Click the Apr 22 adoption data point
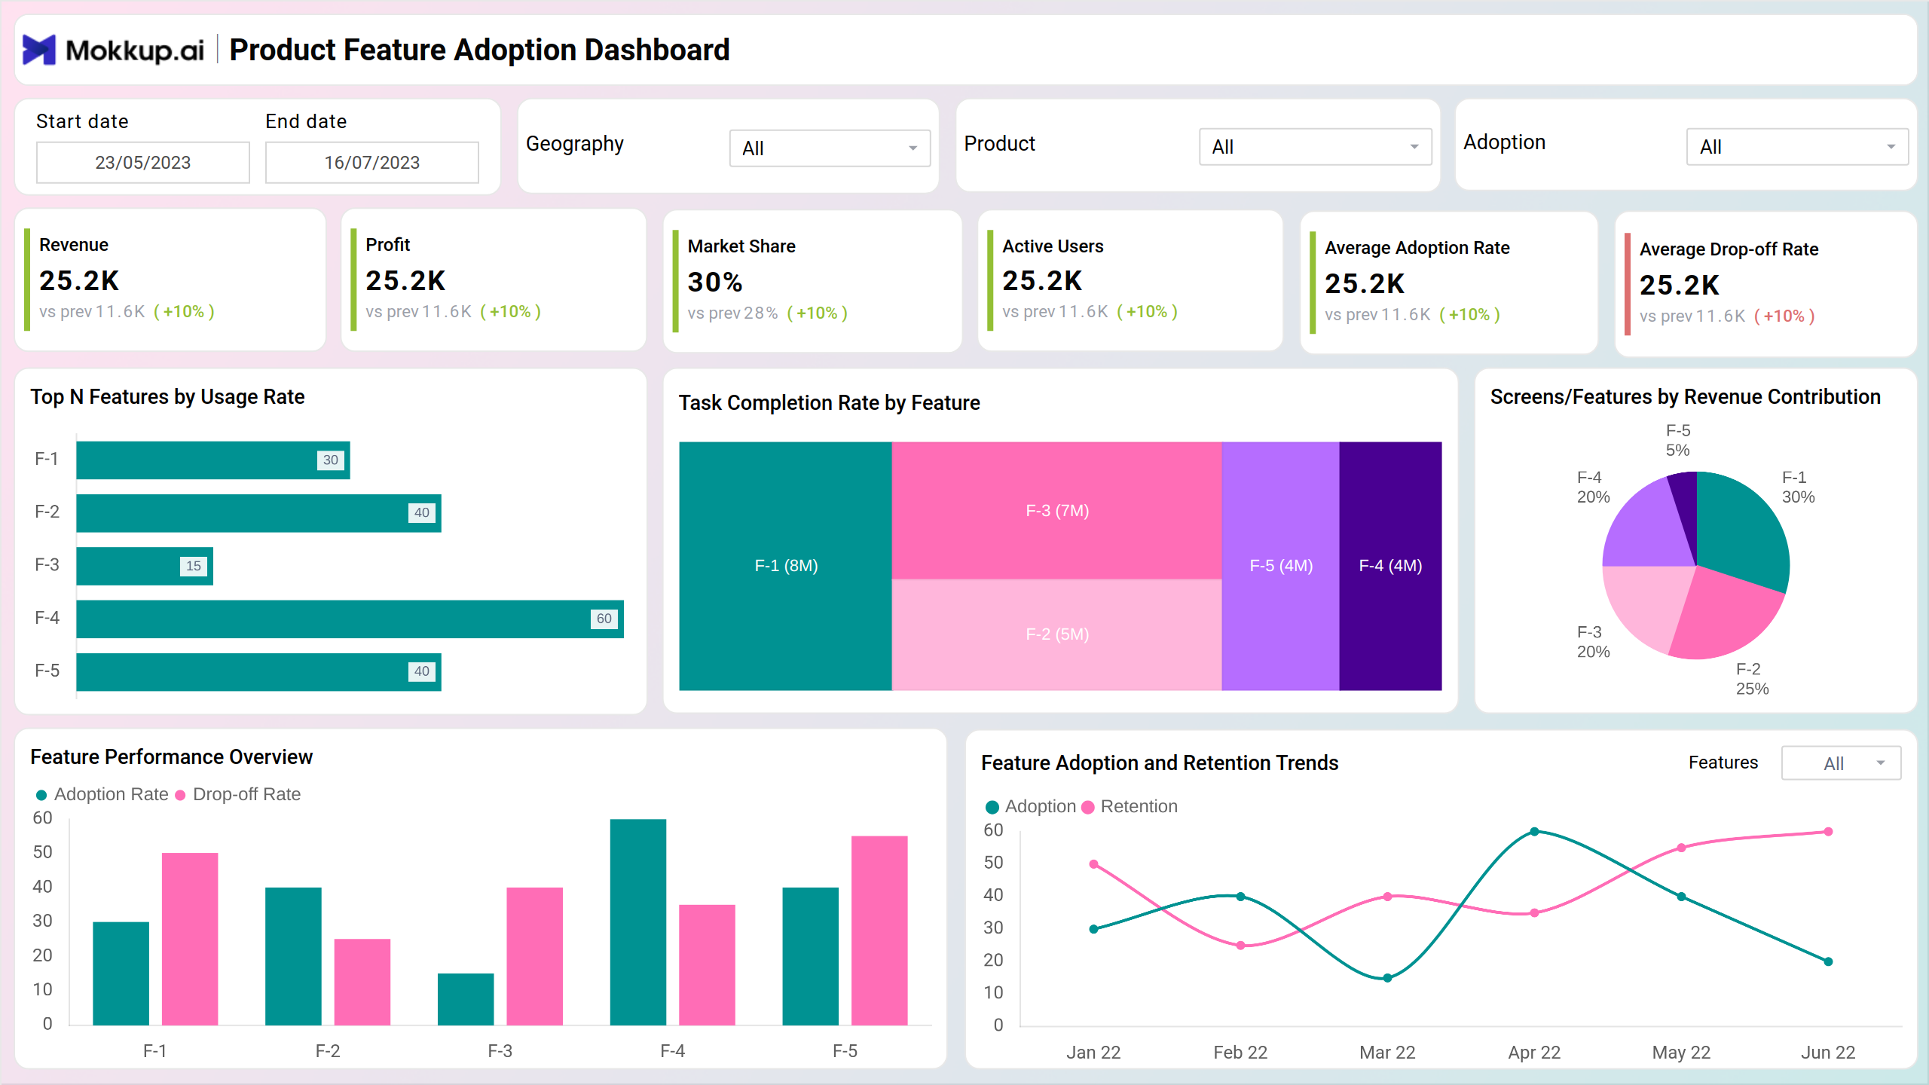 pos(1534,832)
